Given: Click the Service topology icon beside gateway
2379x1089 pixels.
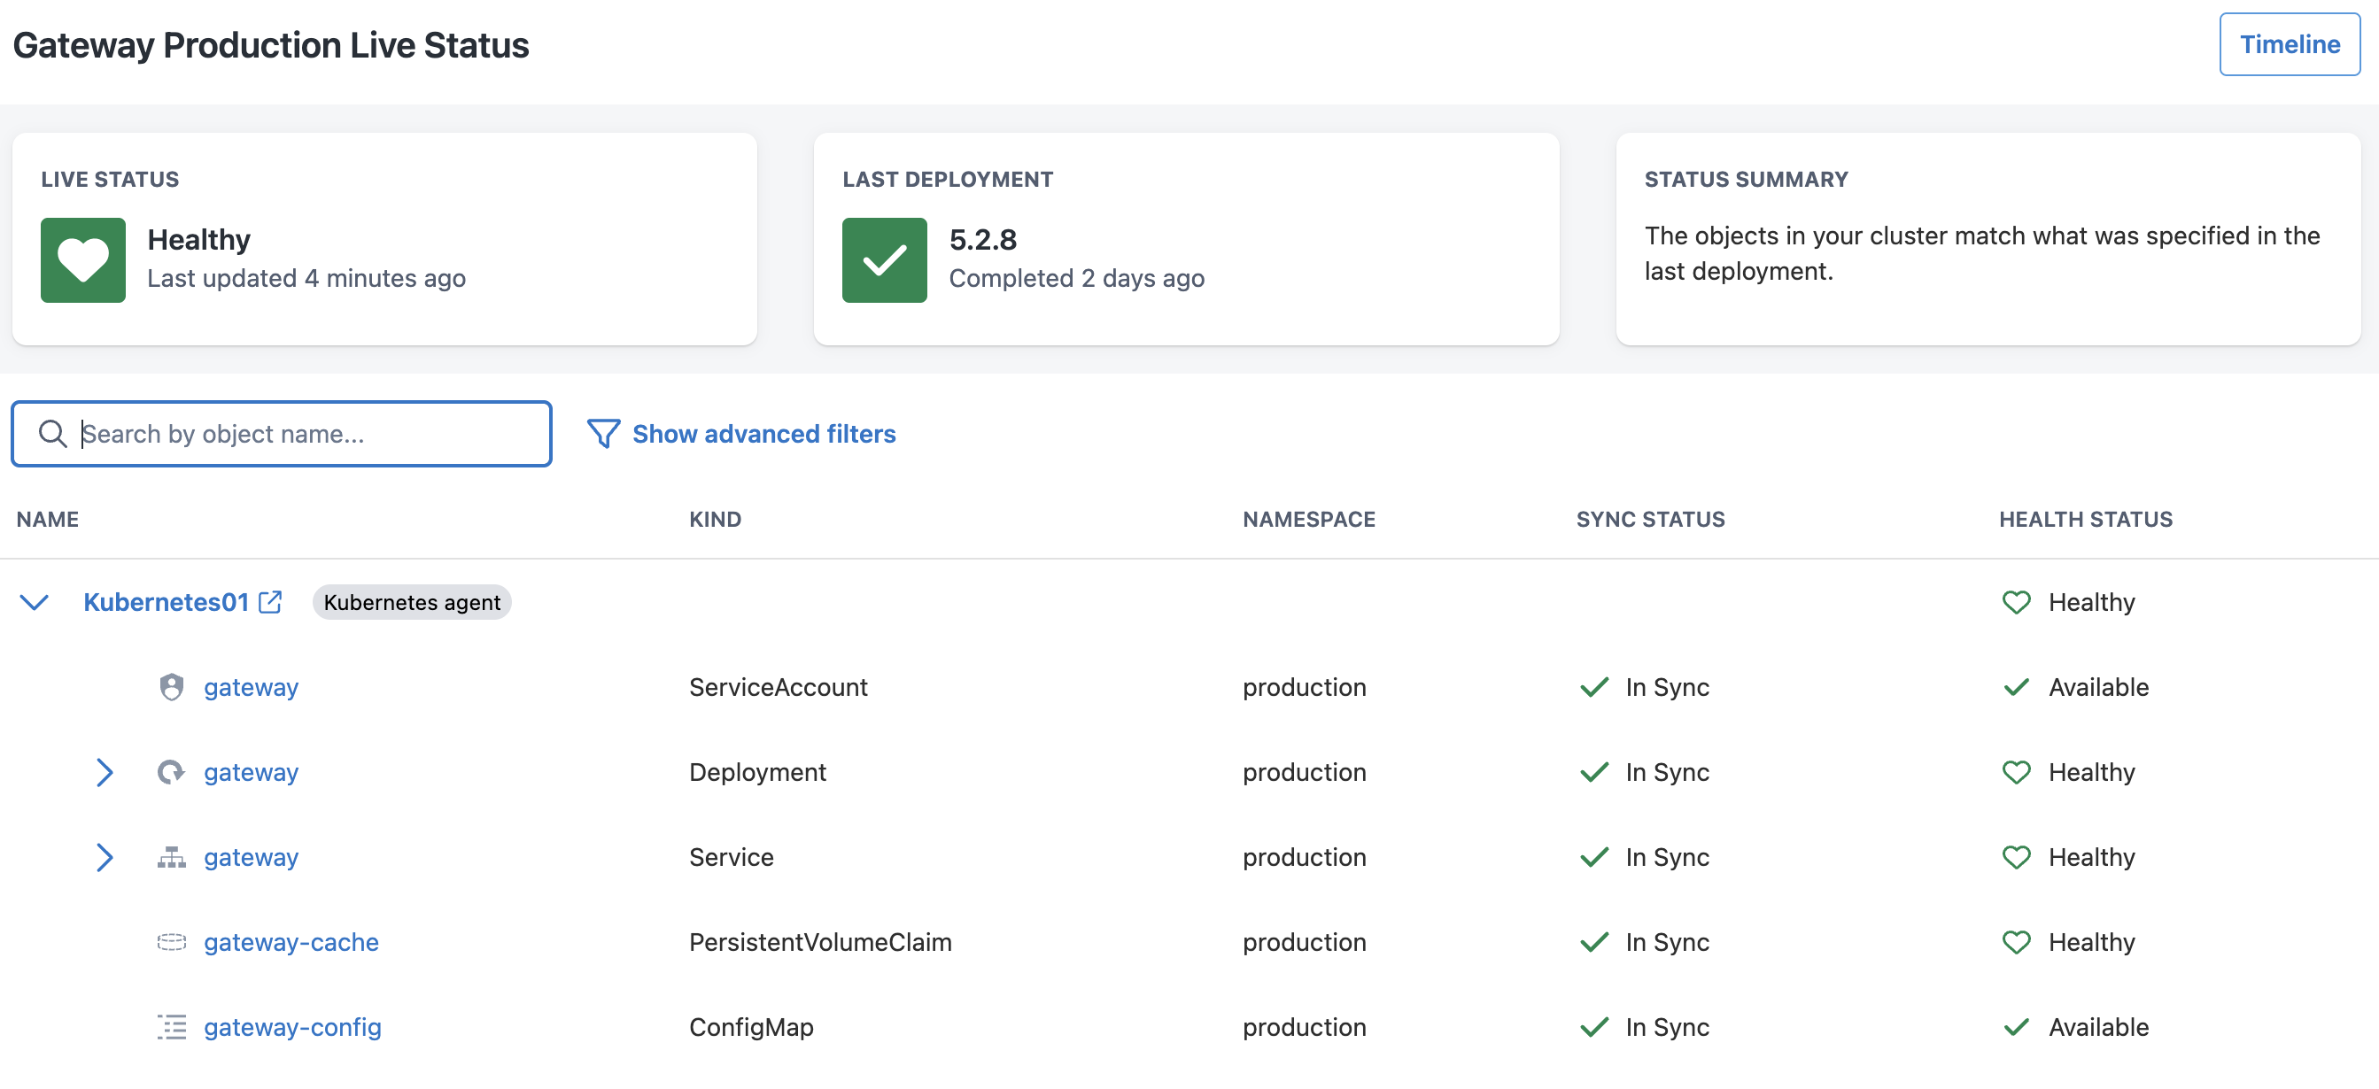Looking at the screenshot, I should coord(172,857).
